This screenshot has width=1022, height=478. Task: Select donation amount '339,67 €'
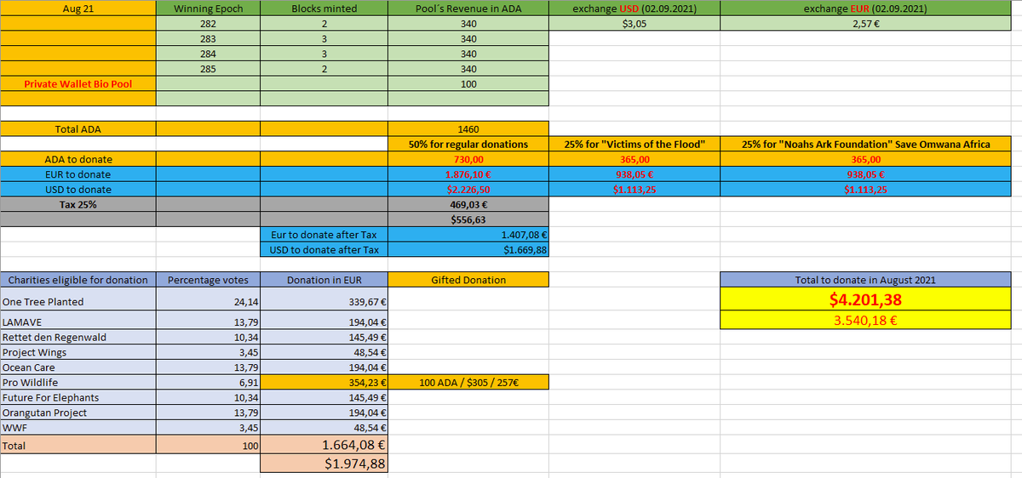[324, 302]
